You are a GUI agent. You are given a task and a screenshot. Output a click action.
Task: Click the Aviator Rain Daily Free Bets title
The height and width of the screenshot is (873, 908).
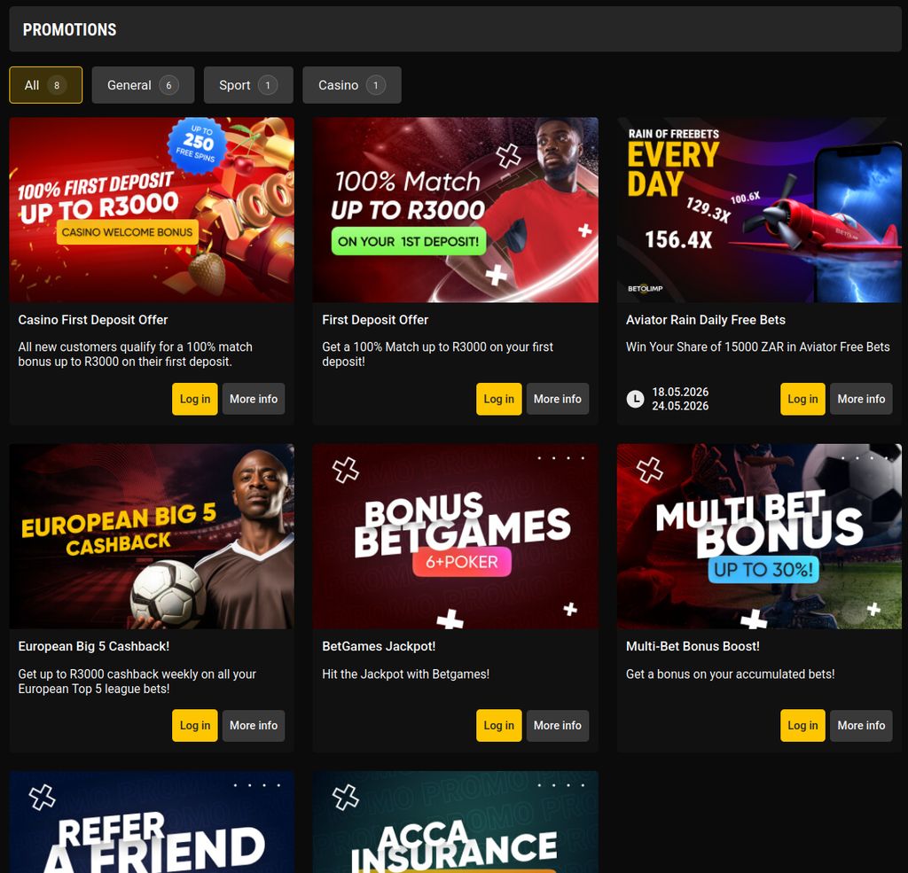coord(705,320)
